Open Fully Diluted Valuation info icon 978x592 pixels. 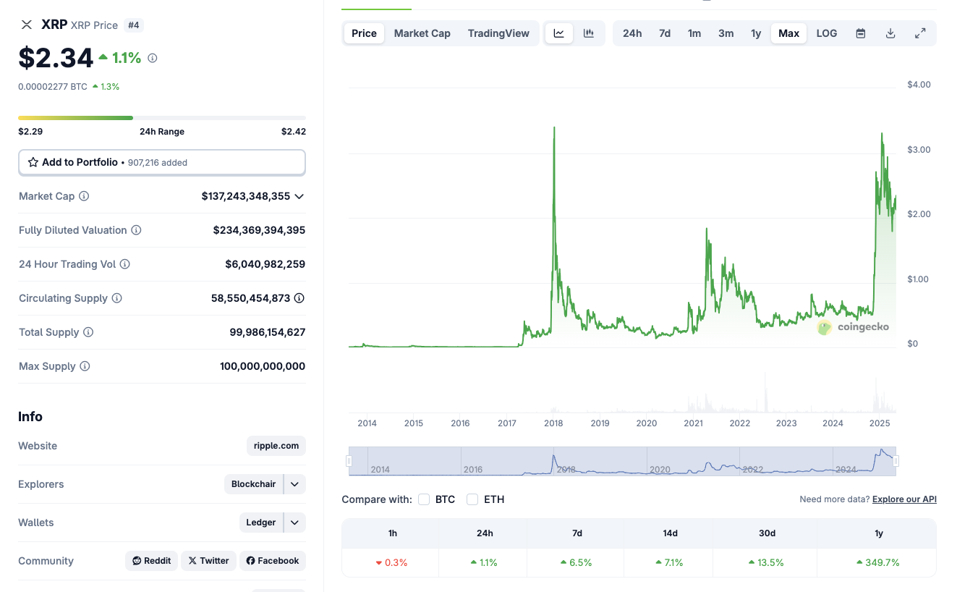tap(136, 230)
